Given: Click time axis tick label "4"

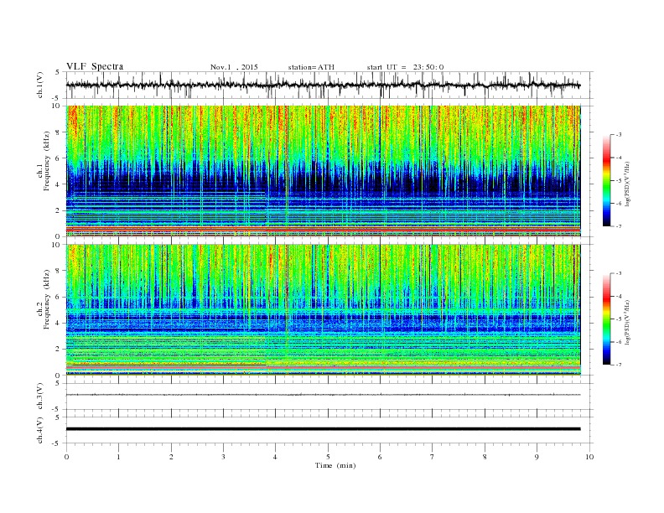Looking at the screenshot, I should tap(275, 457).
